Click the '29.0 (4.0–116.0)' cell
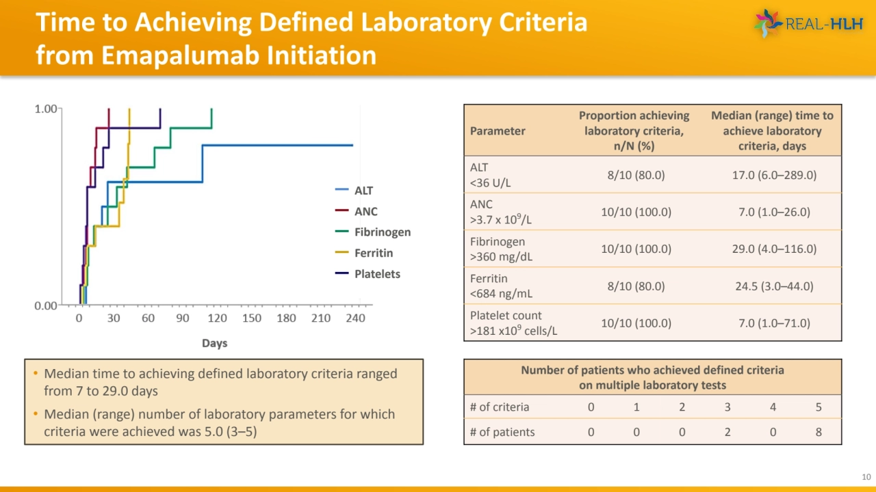Screen dimensions: 876x492 [x=774, y=249]
